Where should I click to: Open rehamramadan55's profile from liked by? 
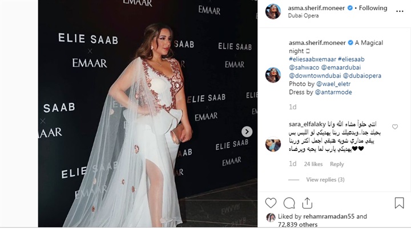pyautogui.click(x=329, y=216)
